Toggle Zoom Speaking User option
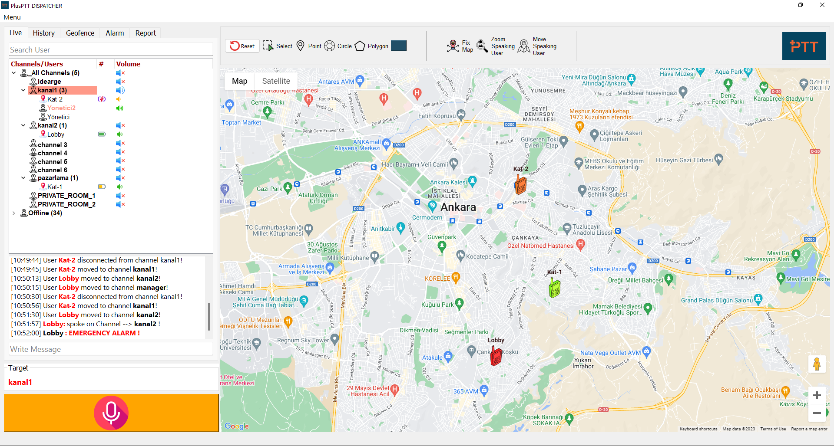Image resolution: width=834 pixels, height=446 pixels. pos(496,46)
